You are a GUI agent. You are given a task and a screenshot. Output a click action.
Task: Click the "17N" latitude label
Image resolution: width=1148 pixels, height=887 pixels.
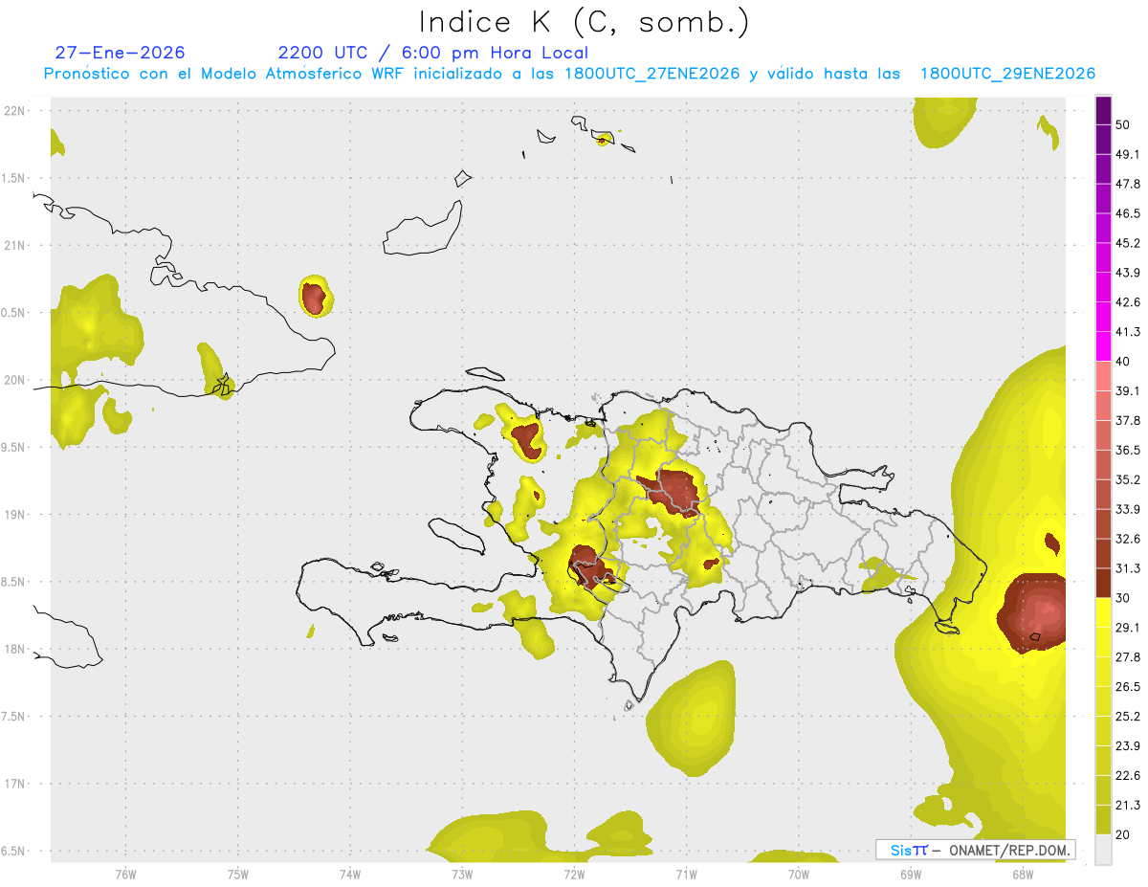[x=16, y=784]
